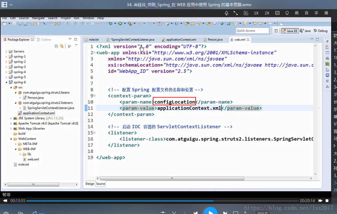Collapse the spring-6 project node

[x=6, y=82]
